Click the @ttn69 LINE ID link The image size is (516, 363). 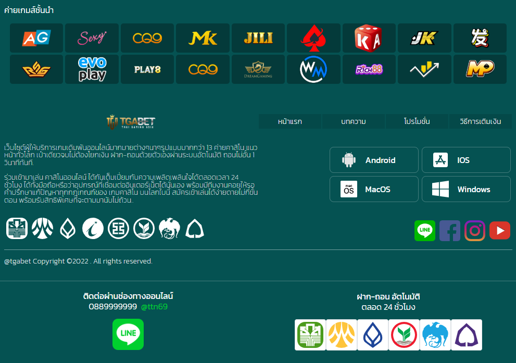tap(154, 307)
